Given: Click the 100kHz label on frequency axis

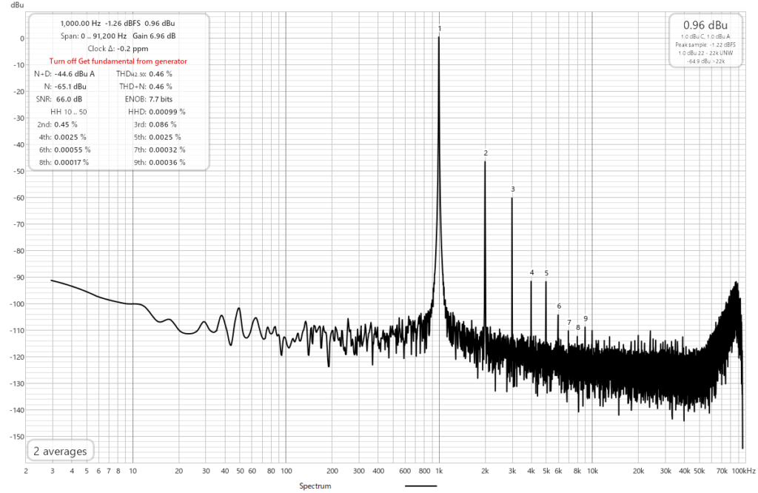Looking at the screenshot, I should click(743, 470).
